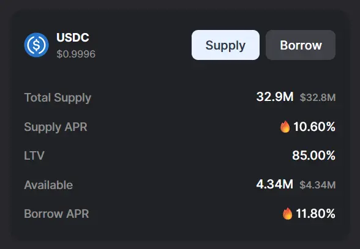Viewport: 360px width, 249px height.
Task: Click the Supply APR label
Action: tap(56, 127)
